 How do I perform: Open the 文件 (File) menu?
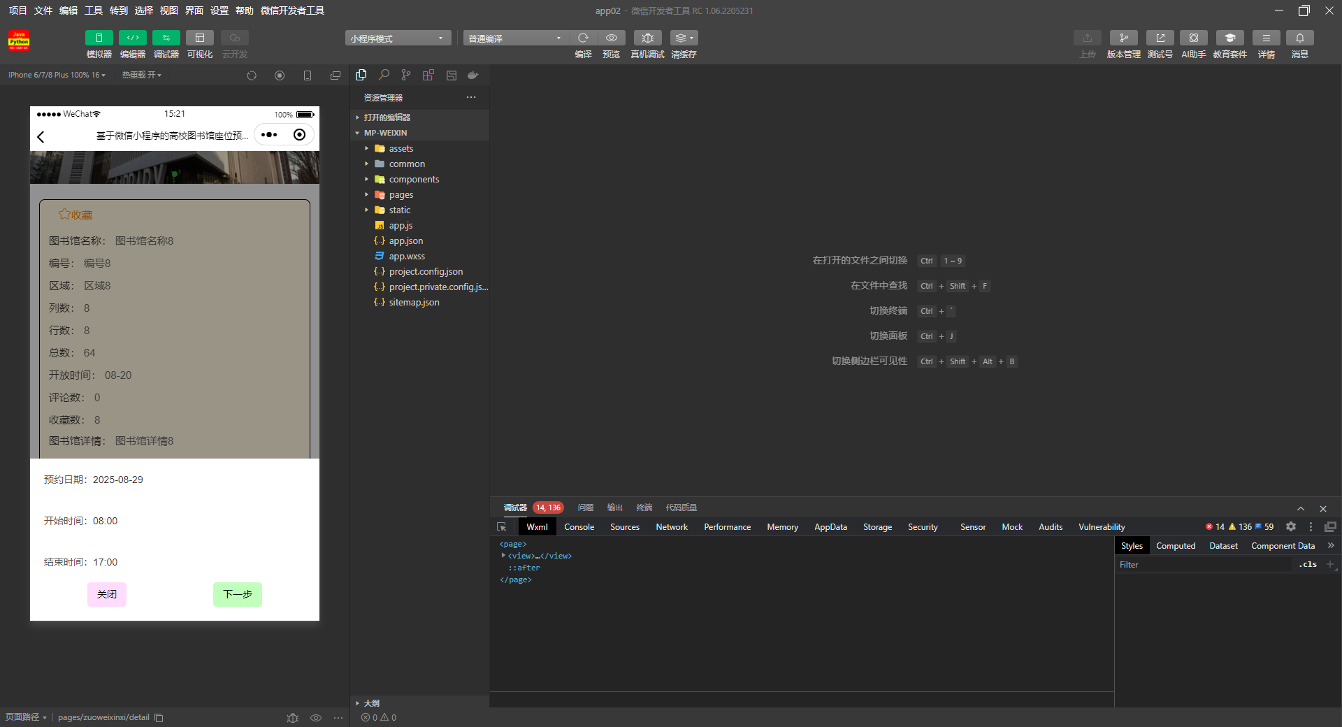click(x=43, y=10)
